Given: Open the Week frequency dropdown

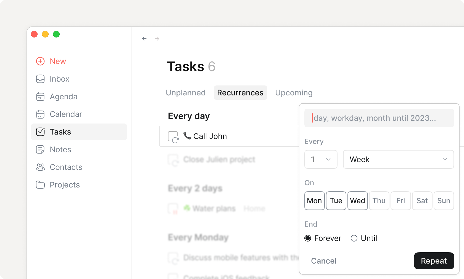Looking at the screenshot, I should pos(398,159).
